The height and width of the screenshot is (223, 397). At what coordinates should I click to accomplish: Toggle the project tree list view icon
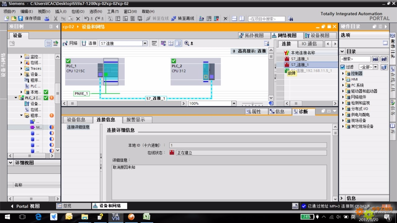tap(48, 43)
